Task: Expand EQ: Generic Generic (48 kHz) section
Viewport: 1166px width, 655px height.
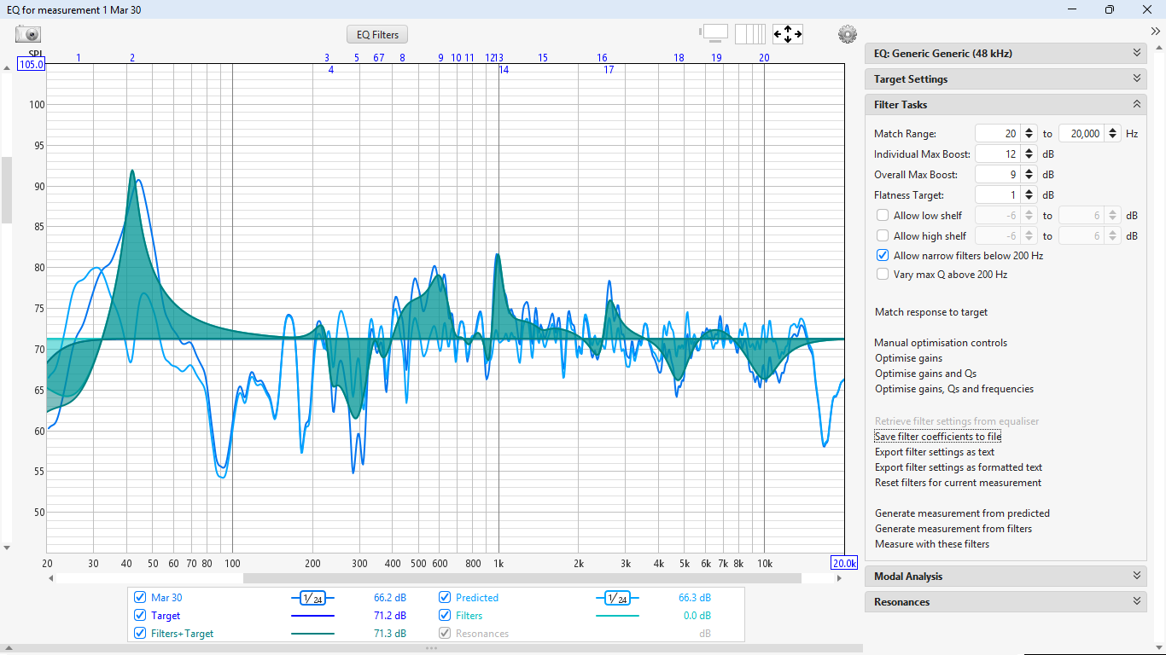Action: tap(1006, 53)
